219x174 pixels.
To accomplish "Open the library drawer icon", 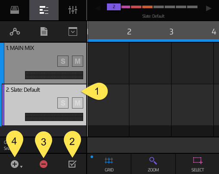I will pyautogui.click(x=15, y=10).
